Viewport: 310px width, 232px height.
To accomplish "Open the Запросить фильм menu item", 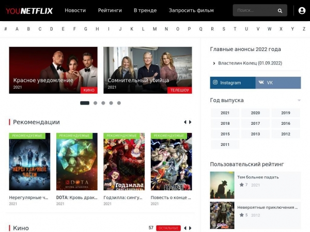I will [x=191, y=10].
